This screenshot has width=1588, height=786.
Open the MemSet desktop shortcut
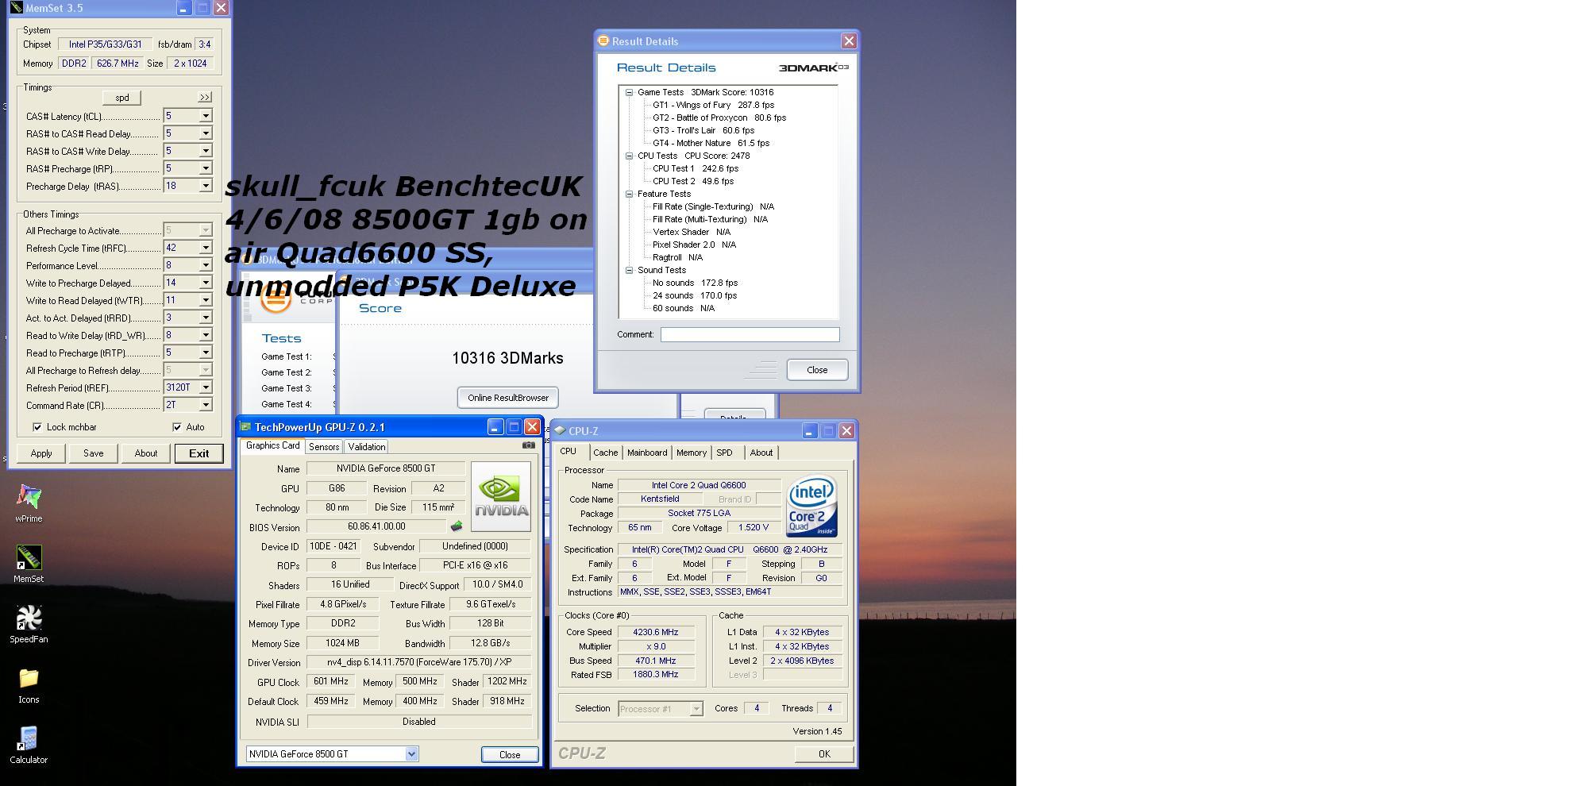click(29, 564)
